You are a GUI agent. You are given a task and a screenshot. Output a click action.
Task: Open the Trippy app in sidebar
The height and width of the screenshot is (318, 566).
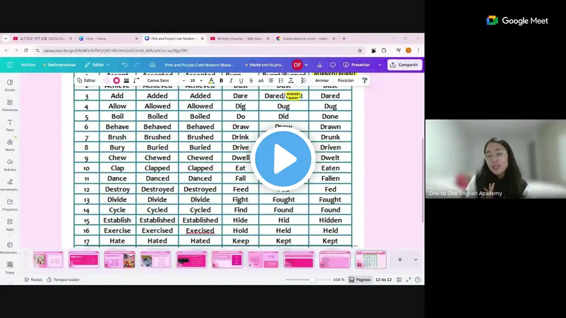(10, 268)
